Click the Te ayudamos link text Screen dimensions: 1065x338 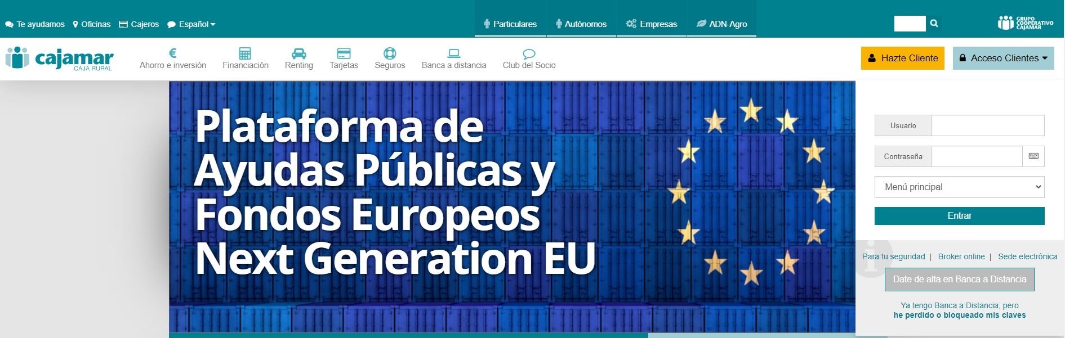click(41, 24)
